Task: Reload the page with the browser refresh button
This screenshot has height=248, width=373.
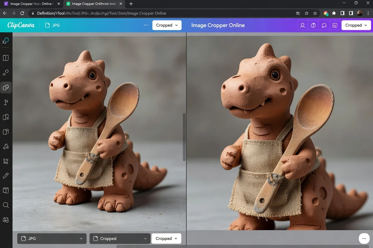Action: coord(22,13)
